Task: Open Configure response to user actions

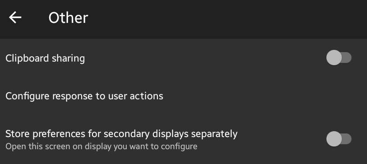Action: [183, 96]
